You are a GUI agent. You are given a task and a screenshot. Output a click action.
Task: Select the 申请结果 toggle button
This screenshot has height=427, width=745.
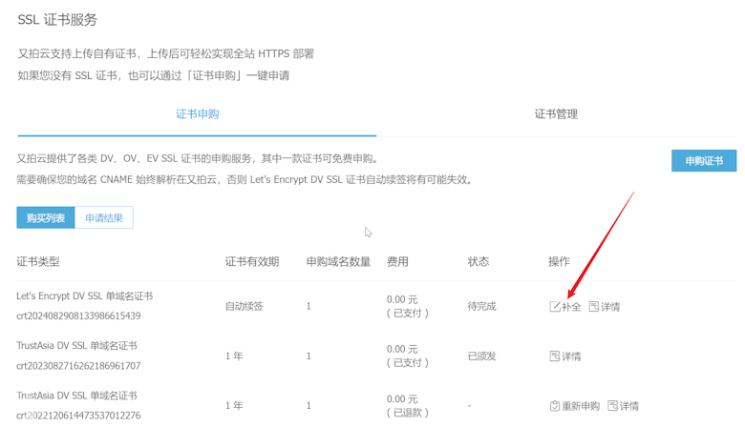(x=104, y=217)
